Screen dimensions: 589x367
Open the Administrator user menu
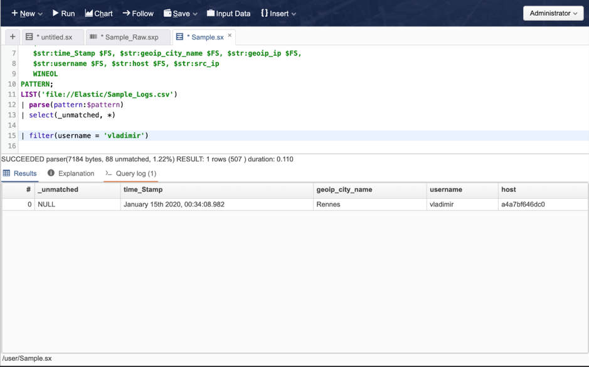[553, 13]
